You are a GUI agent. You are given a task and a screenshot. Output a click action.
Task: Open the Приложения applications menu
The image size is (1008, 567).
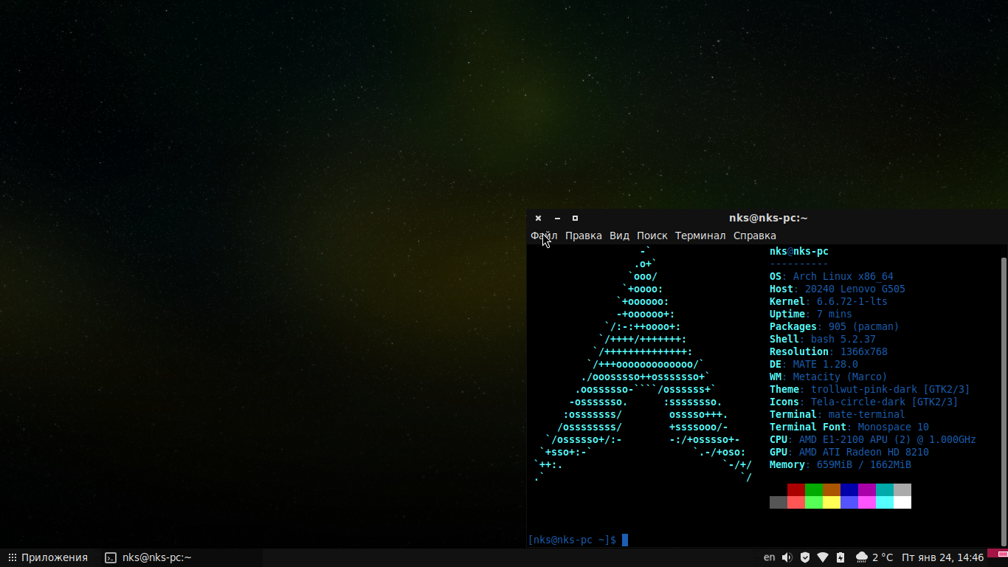tap(48, 557)
